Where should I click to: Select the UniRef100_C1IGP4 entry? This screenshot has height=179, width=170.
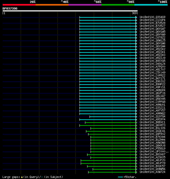point(152,20)
